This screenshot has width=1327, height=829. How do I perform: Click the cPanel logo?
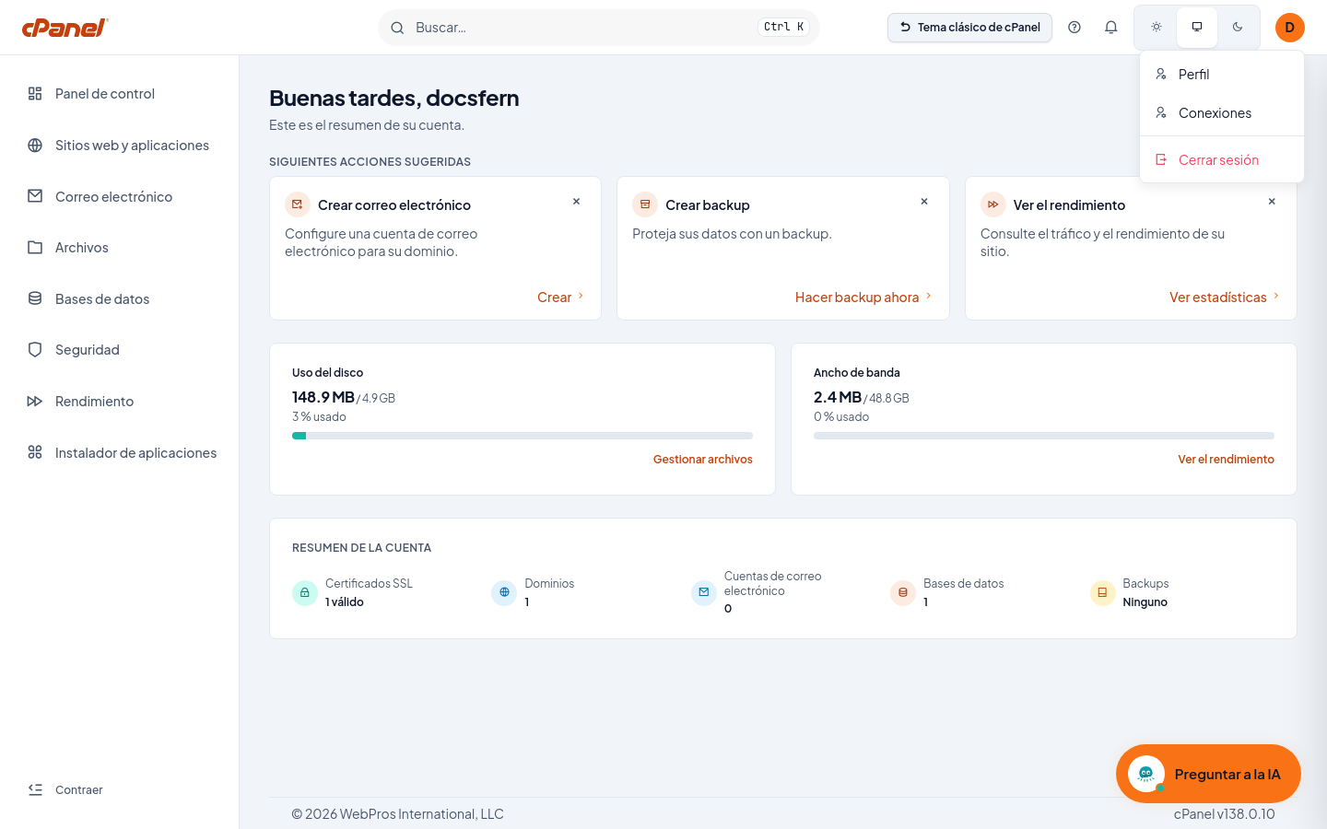click(x=65, y=28)
